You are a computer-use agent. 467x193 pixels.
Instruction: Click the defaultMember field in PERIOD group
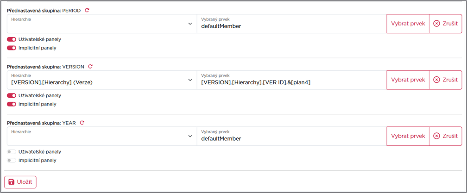pyautogui.click(x=291, y=24)
